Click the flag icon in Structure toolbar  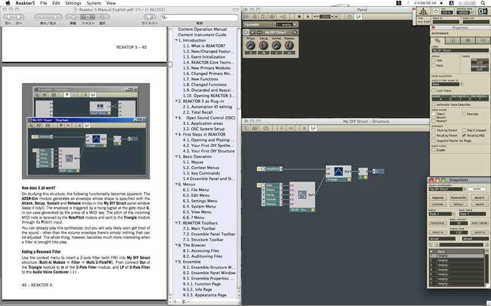[x=282, y=129]
